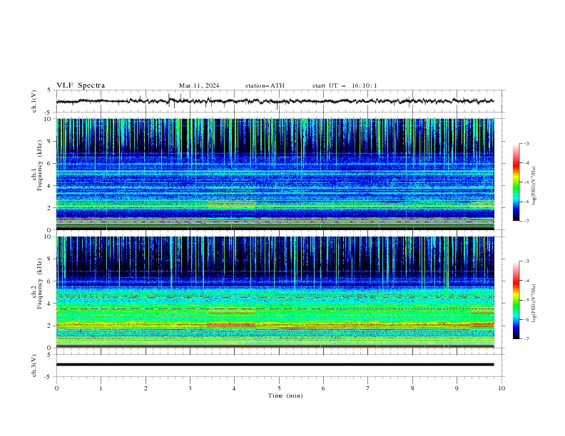Viewport: 565px width, 436px height.
Task: Click the "Time (min)" x-axis label
Action: click(285, 395)
